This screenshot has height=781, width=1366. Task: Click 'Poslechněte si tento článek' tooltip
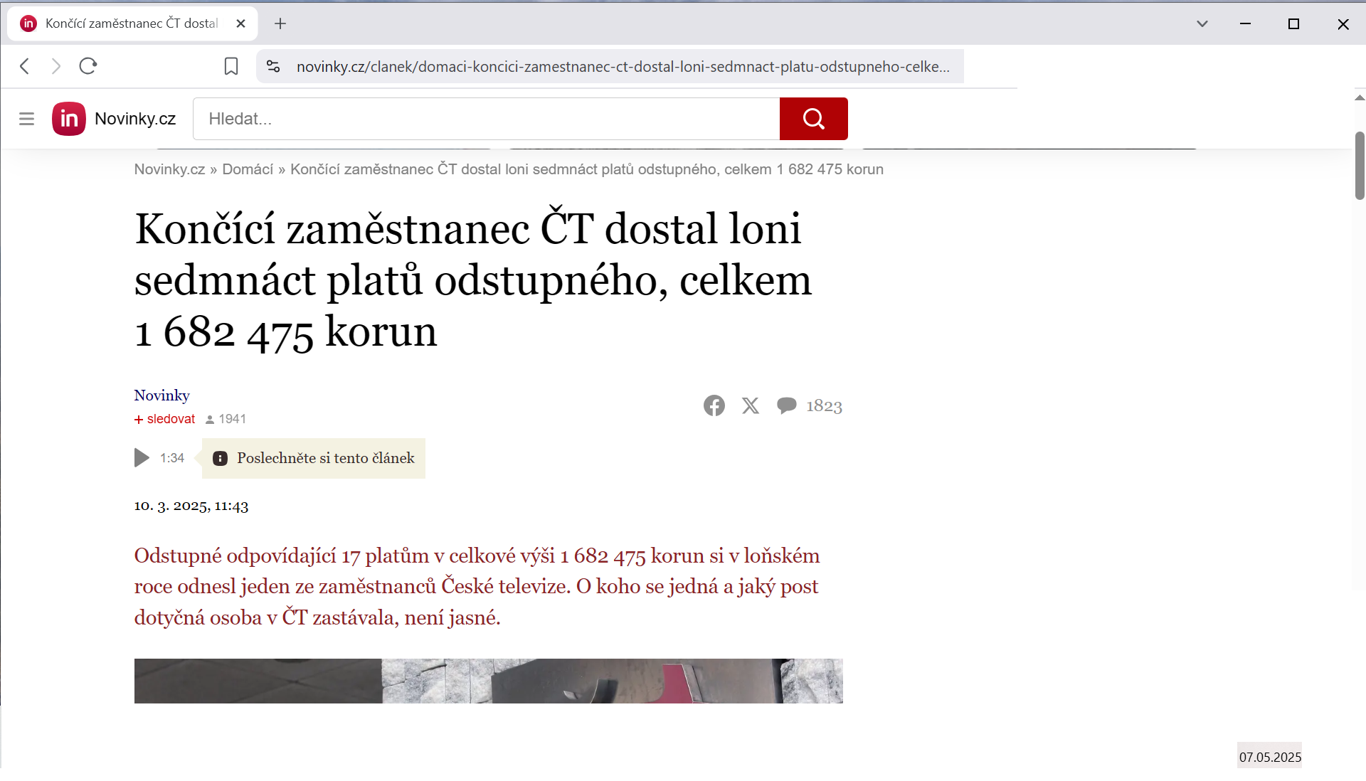(314, 458)
